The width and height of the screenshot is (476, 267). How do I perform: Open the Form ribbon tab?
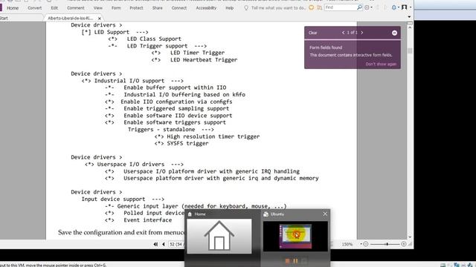(116, 8)
